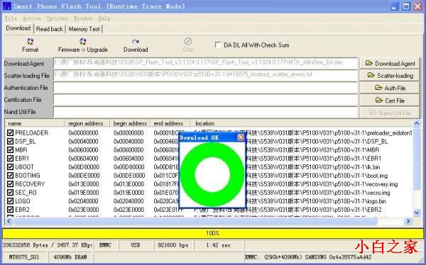Uncheck the DSP_BL row checkbox
Screen dimensions: 426x265
(11, 141)
